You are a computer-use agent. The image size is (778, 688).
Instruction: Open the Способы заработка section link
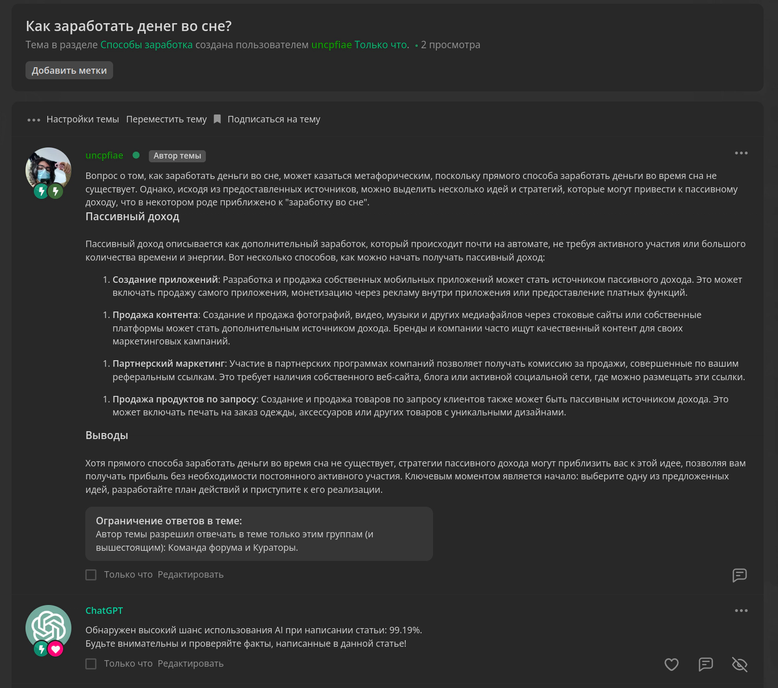146,45
